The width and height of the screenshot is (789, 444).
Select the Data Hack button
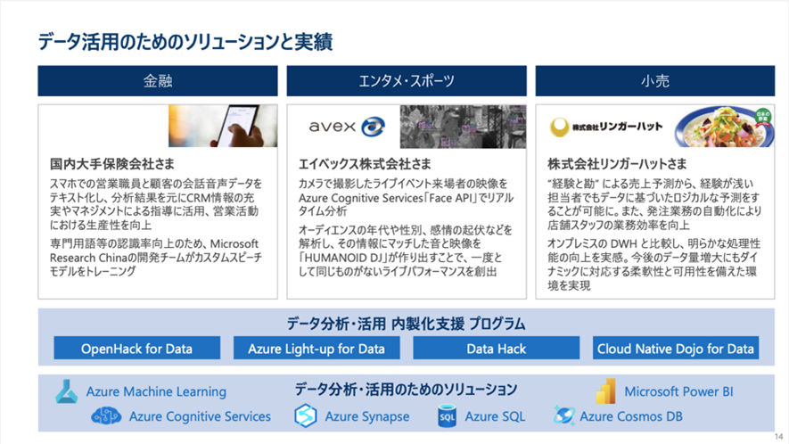(x=497, y=349)
